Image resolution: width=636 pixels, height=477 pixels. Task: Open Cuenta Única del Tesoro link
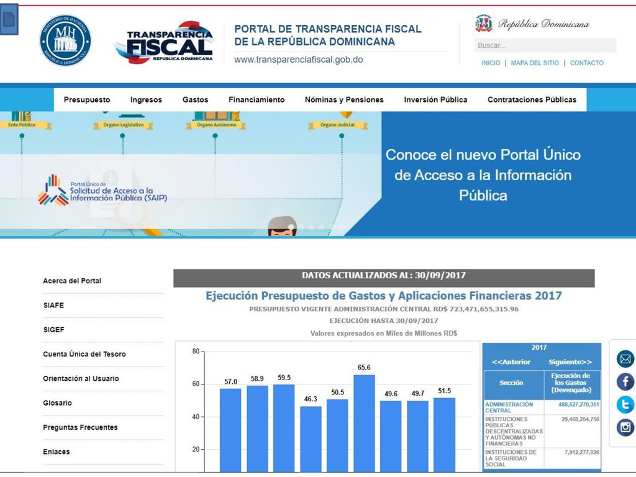[84, 354]
